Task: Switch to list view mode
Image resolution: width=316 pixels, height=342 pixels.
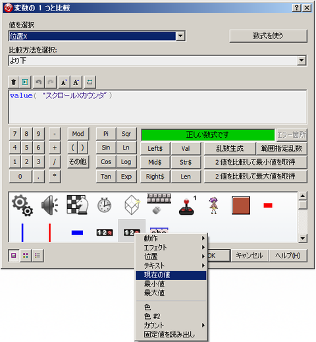Action: 38,256
